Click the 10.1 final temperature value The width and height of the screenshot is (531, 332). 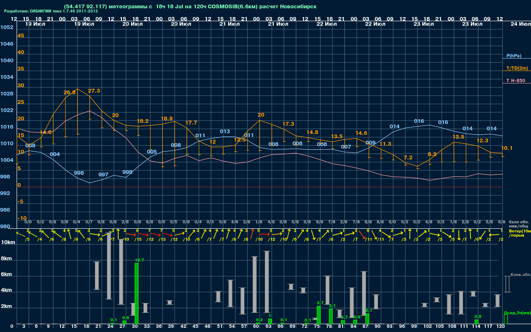click(507, 148)
